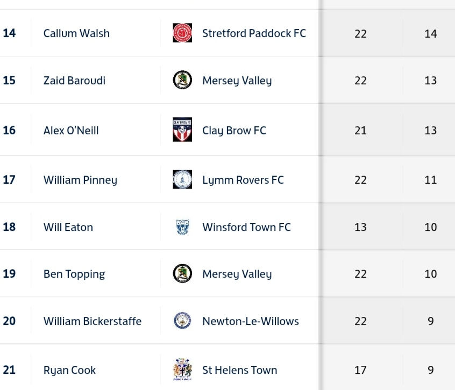This screenshot has width=455, height=390.
Task: Click Mersey Valley crest beside Zaid Baroudi
Action: point(182,81)
